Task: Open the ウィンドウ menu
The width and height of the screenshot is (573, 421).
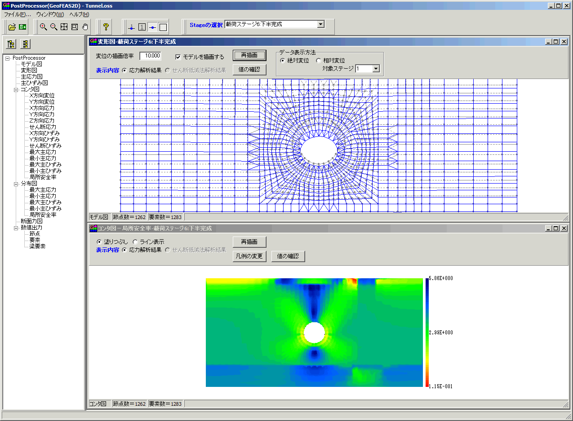Action: 50,14
